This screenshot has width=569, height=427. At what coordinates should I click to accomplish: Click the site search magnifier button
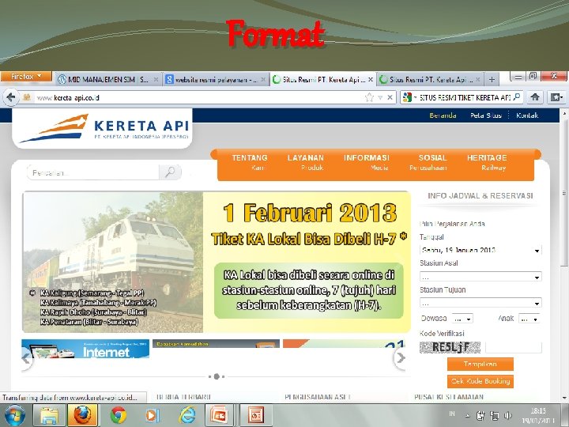click(170, 172)
